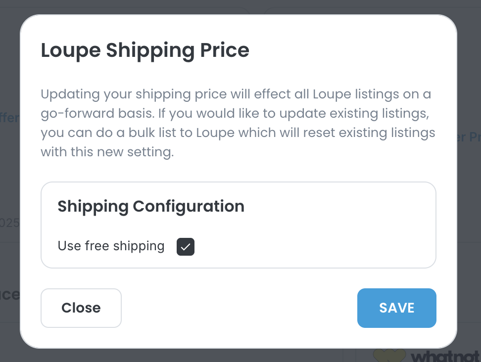481x362 pixels.
Task: Click 'with this new setting.' text
Action: 107,153
